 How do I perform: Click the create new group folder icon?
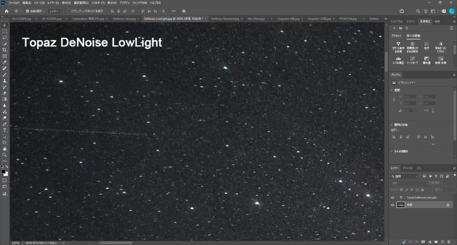click(436, 242)
